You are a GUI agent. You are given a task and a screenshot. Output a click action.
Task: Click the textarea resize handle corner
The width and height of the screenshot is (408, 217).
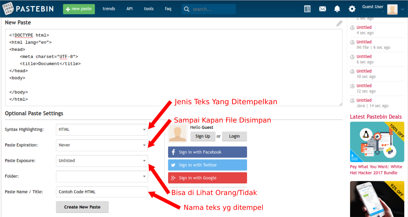(340, 104)
